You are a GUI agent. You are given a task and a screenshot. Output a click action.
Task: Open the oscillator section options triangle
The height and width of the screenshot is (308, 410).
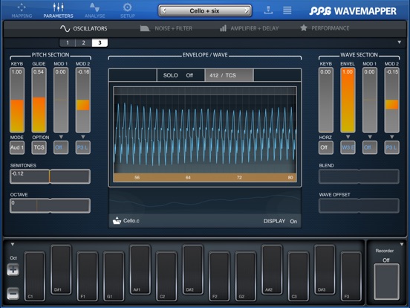tap(400, 42)
